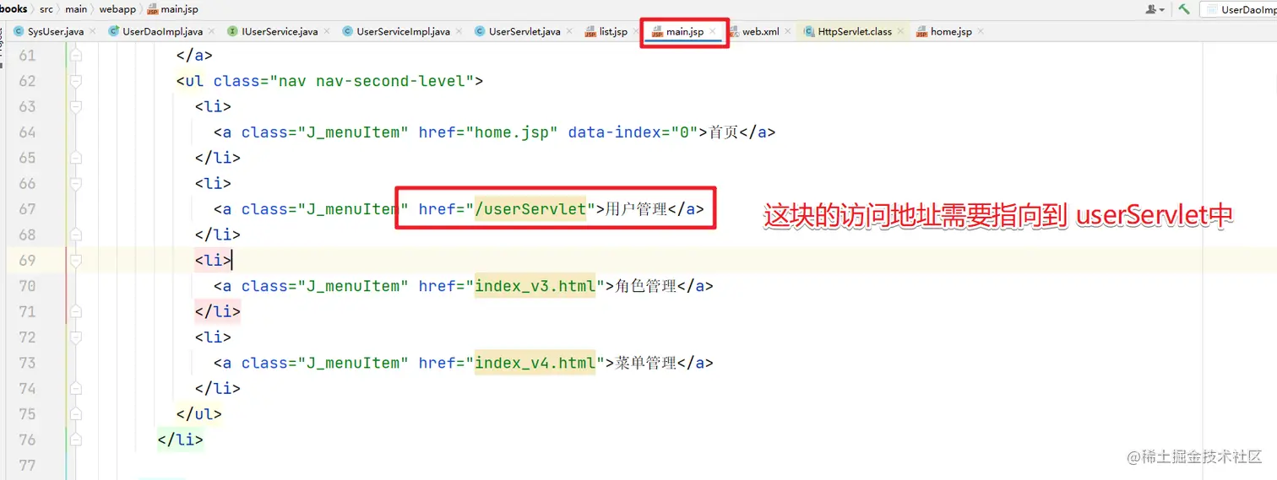This screenshot has height=480, width=1277.
Task: Close the SysUser.java tab
Action: point(93,31)
